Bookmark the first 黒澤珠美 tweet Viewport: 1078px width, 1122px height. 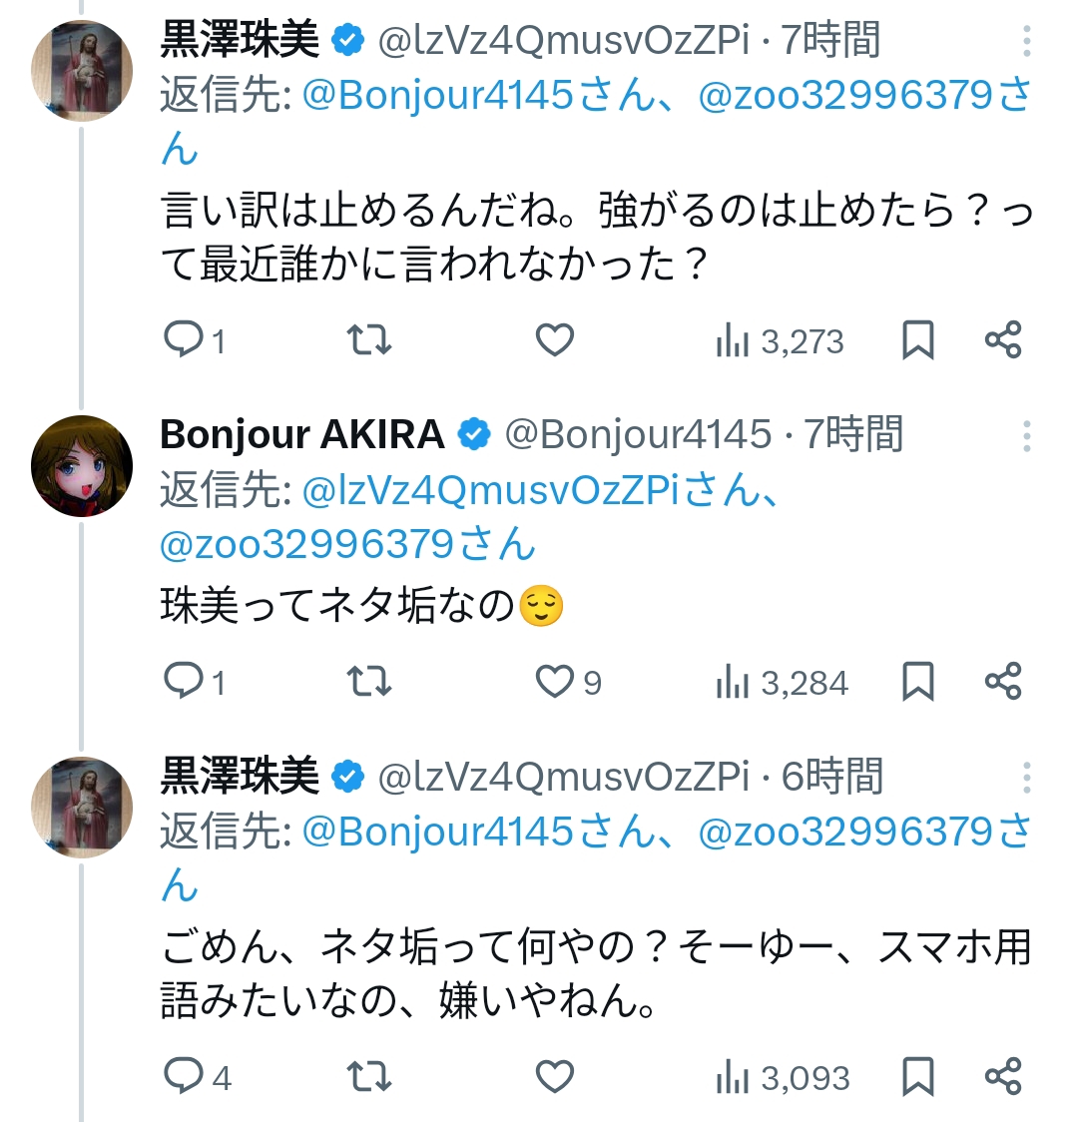click(x=917, y=341)
